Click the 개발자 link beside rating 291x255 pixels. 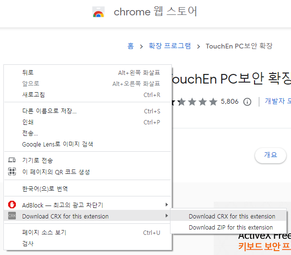click(278, 101)
